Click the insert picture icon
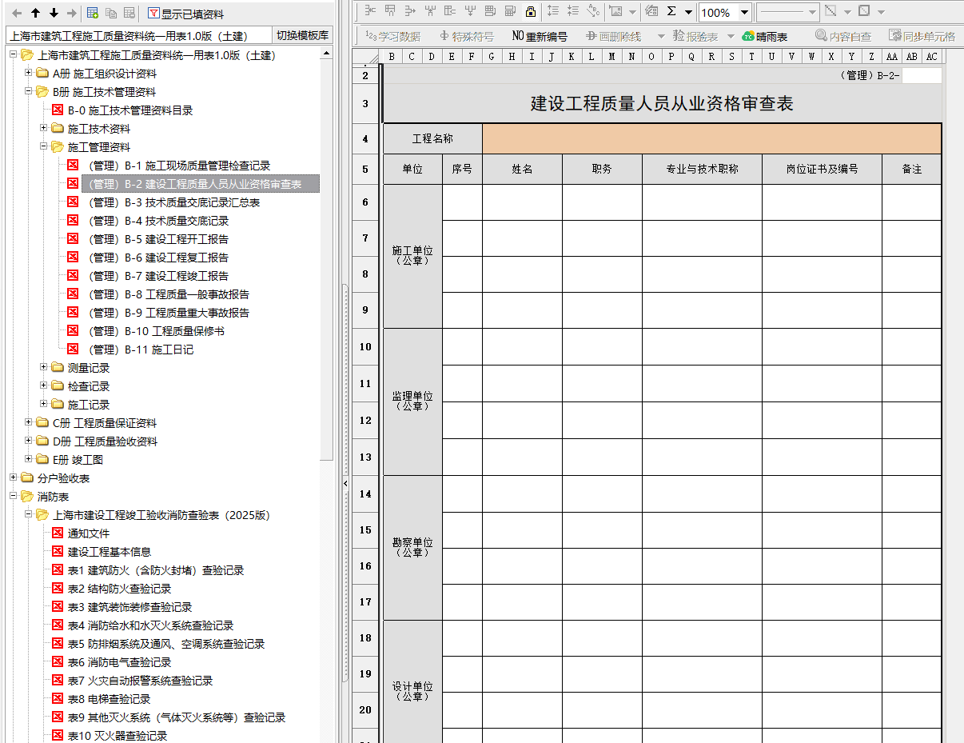 click(615, 12)
